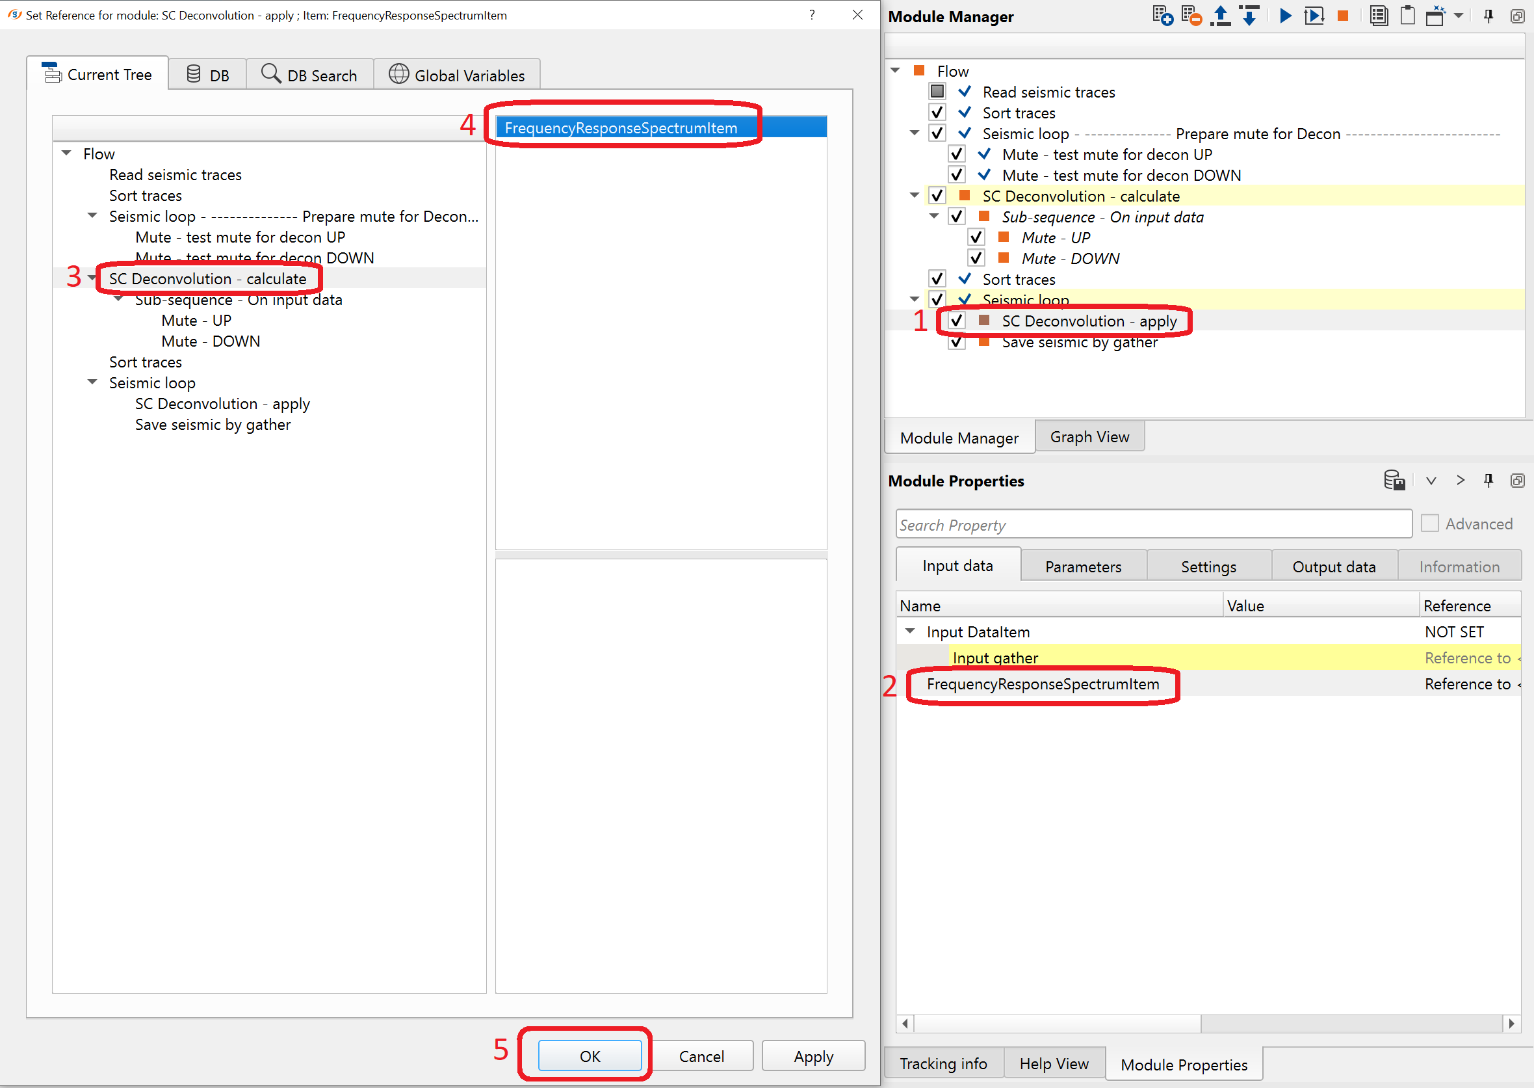
Task: Click database lock icon in Module Properties
Action: pos(1394,481)
